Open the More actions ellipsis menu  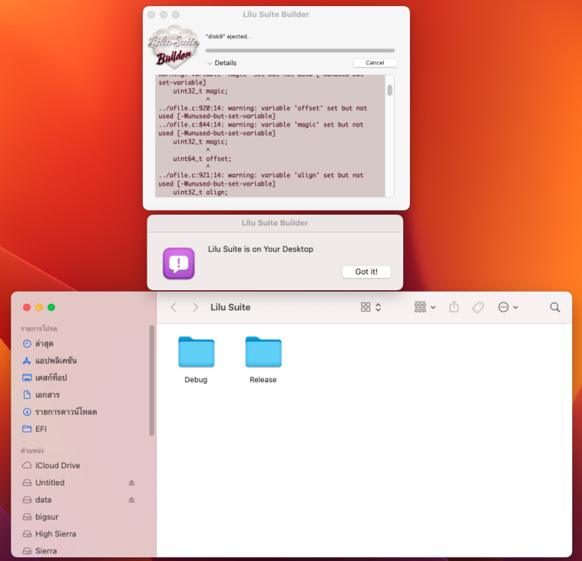508,307
